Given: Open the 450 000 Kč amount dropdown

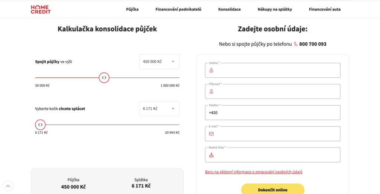Looking at the screenshot, I should (159, 62).
